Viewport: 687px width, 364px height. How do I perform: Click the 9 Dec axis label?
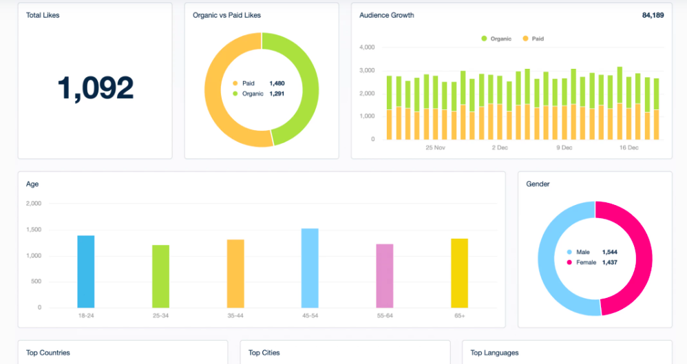(x=564, y=148)
